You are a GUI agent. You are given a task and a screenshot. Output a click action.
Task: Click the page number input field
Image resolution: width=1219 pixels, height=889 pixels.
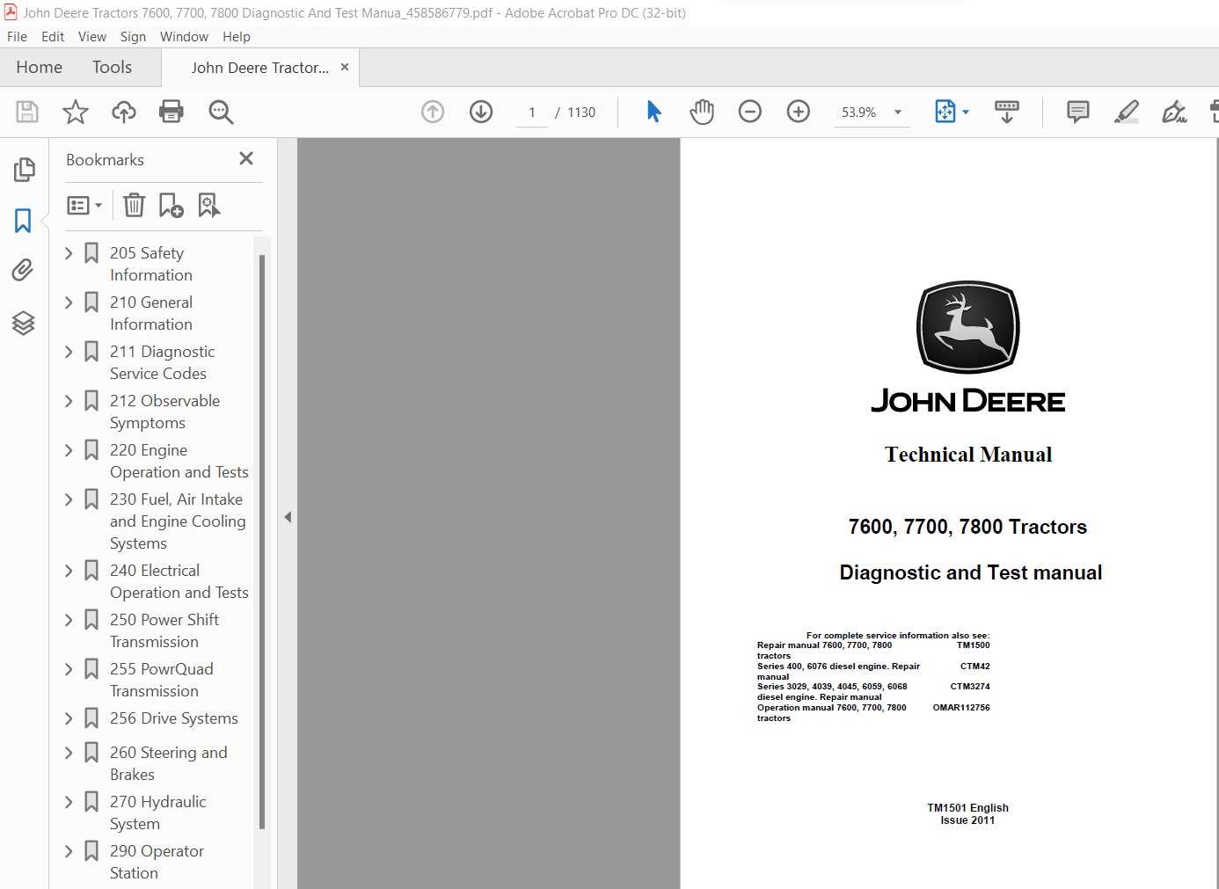click(x=532, y=112)
